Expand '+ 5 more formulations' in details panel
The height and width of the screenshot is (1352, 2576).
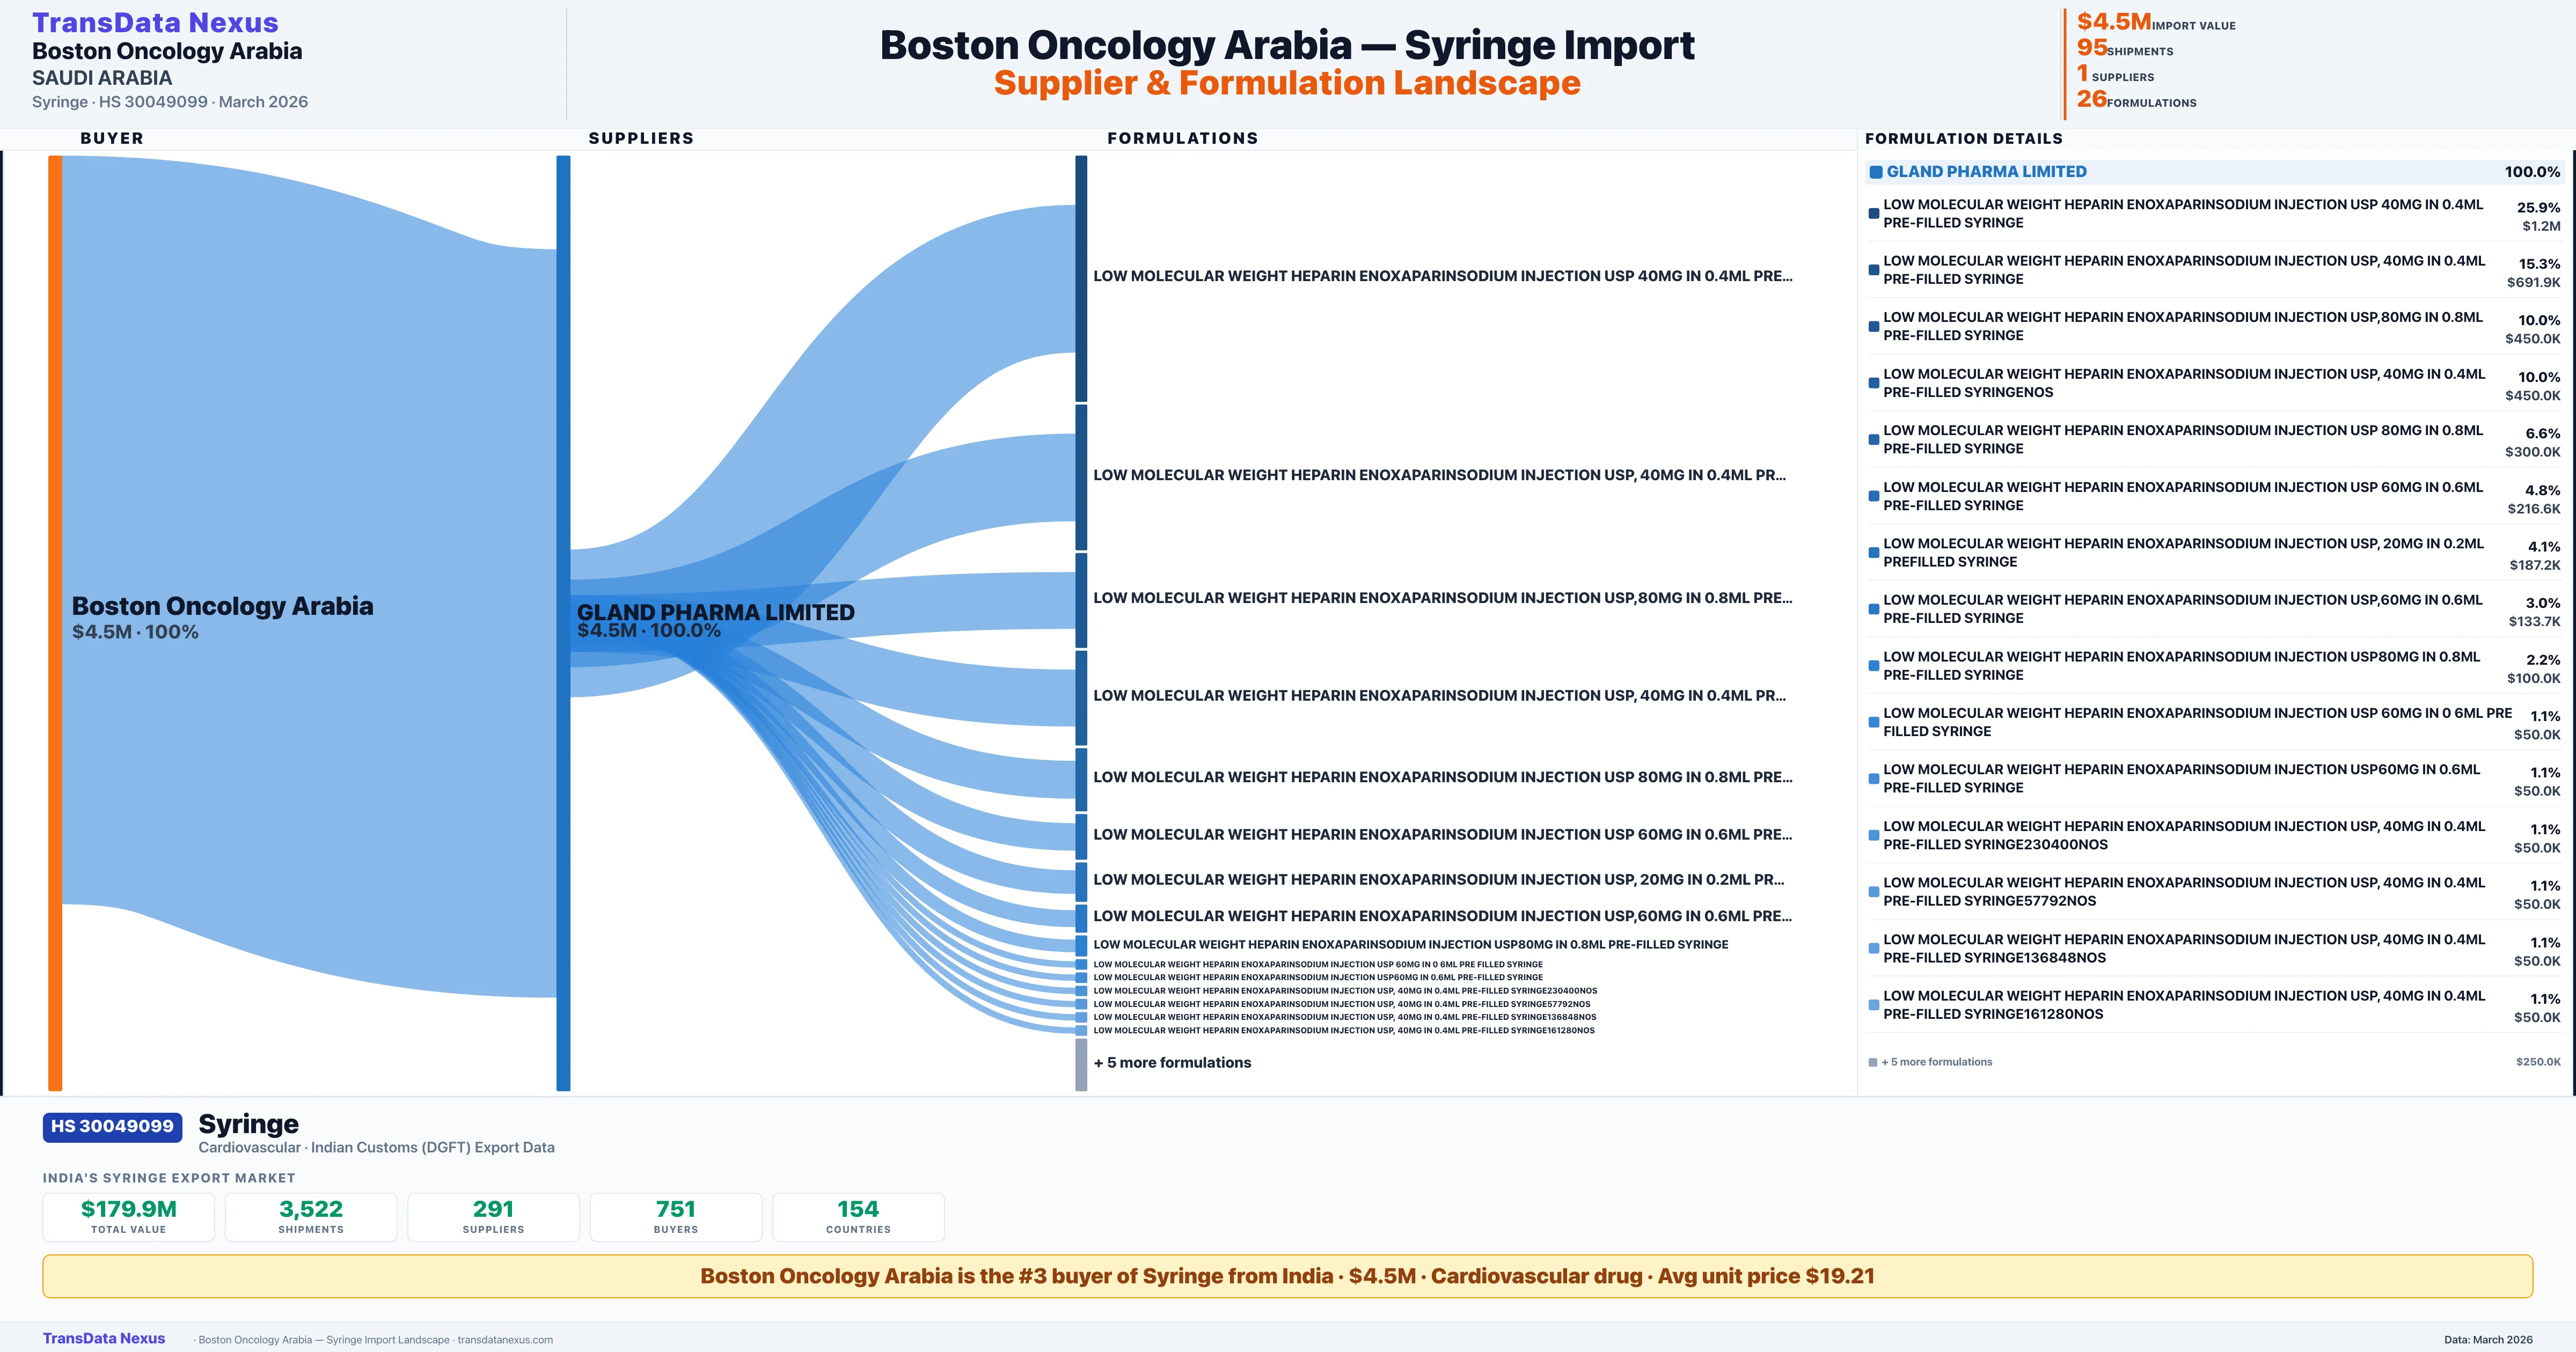(x=1936, y=1062)
